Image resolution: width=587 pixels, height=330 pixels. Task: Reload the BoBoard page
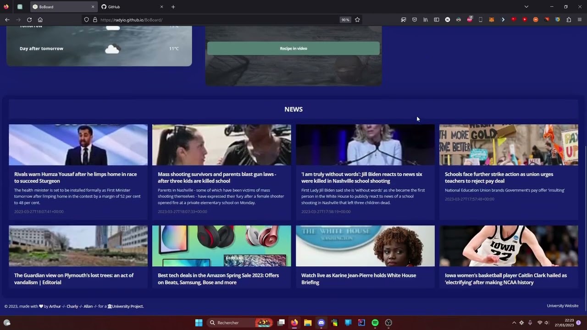point(29,20)
